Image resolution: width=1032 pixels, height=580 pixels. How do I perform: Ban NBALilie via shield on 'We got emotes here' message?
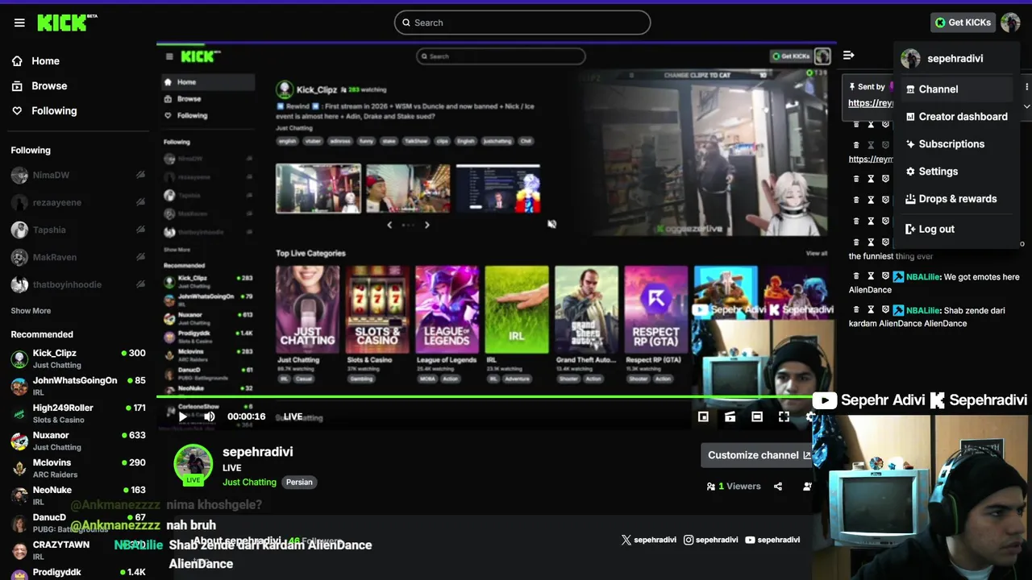885,276
